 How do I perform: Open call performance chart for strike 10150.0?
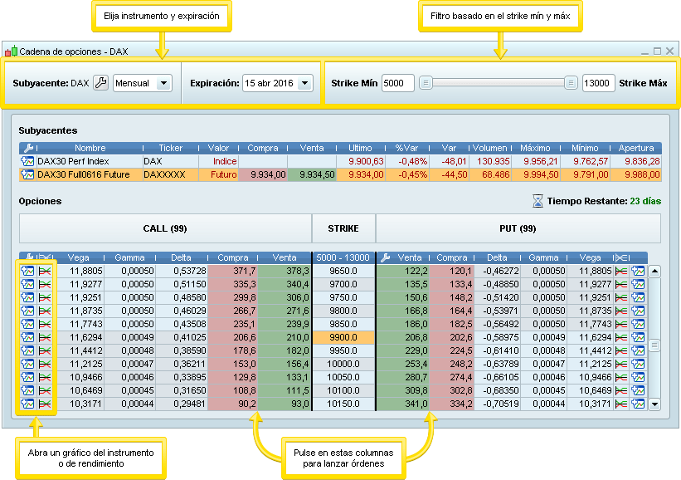(x=45, y=404)
